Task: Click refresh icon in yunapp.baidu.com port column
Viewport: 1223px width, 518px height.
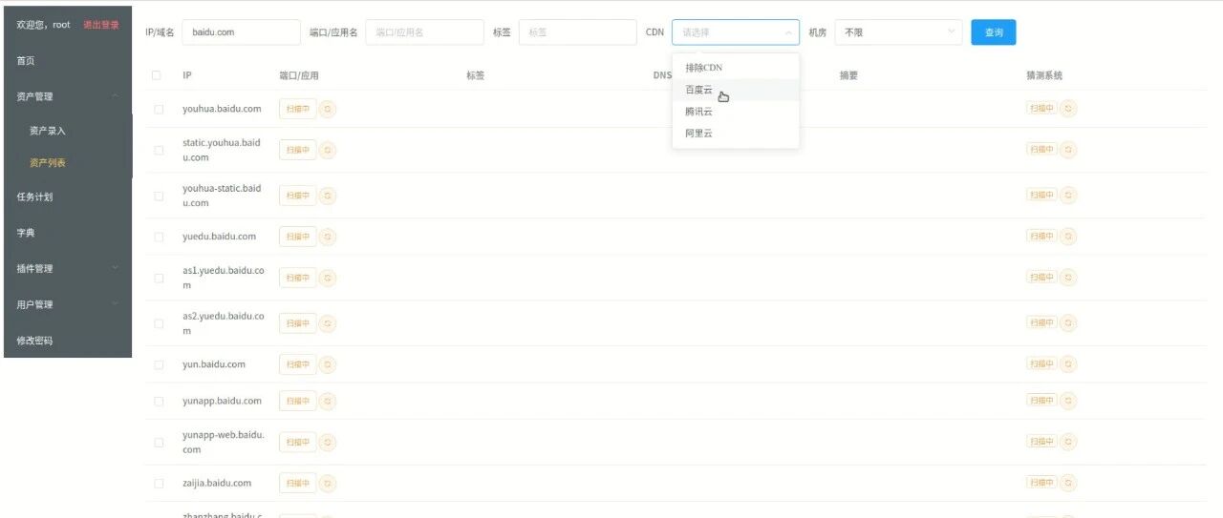Action: point(328,401)
